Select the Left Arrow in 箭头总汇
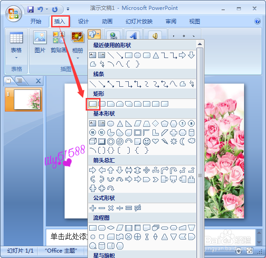Viewport: 266px width, 258px height. (x=102, y=170)
